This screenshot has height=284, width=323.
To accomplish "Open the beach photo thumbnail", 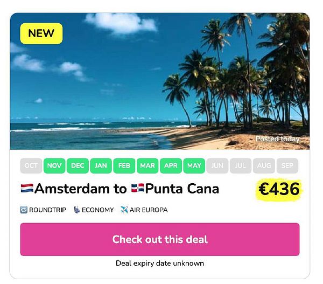I will [x=160, y=81].
